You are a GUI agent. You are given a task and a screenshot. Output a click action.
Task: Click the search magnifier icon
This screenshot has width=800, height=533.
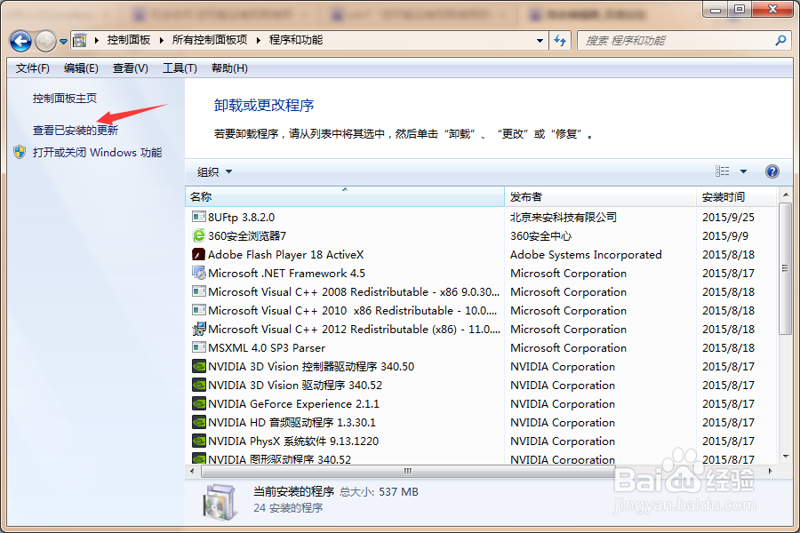pos(780,40)
